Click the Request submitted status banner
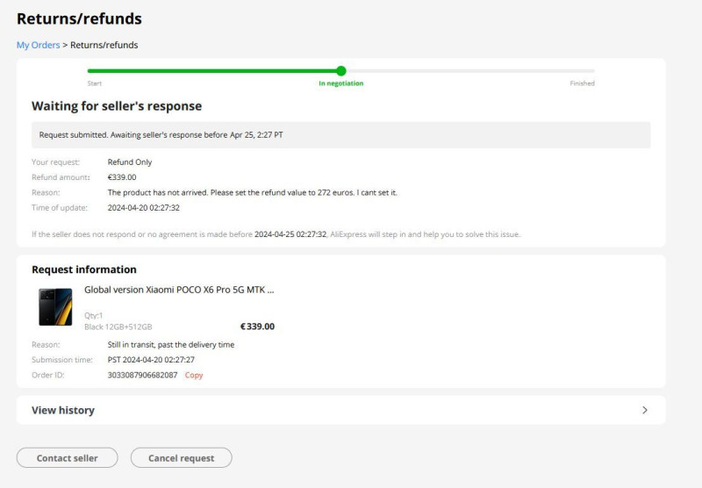 tap(342, 135)
